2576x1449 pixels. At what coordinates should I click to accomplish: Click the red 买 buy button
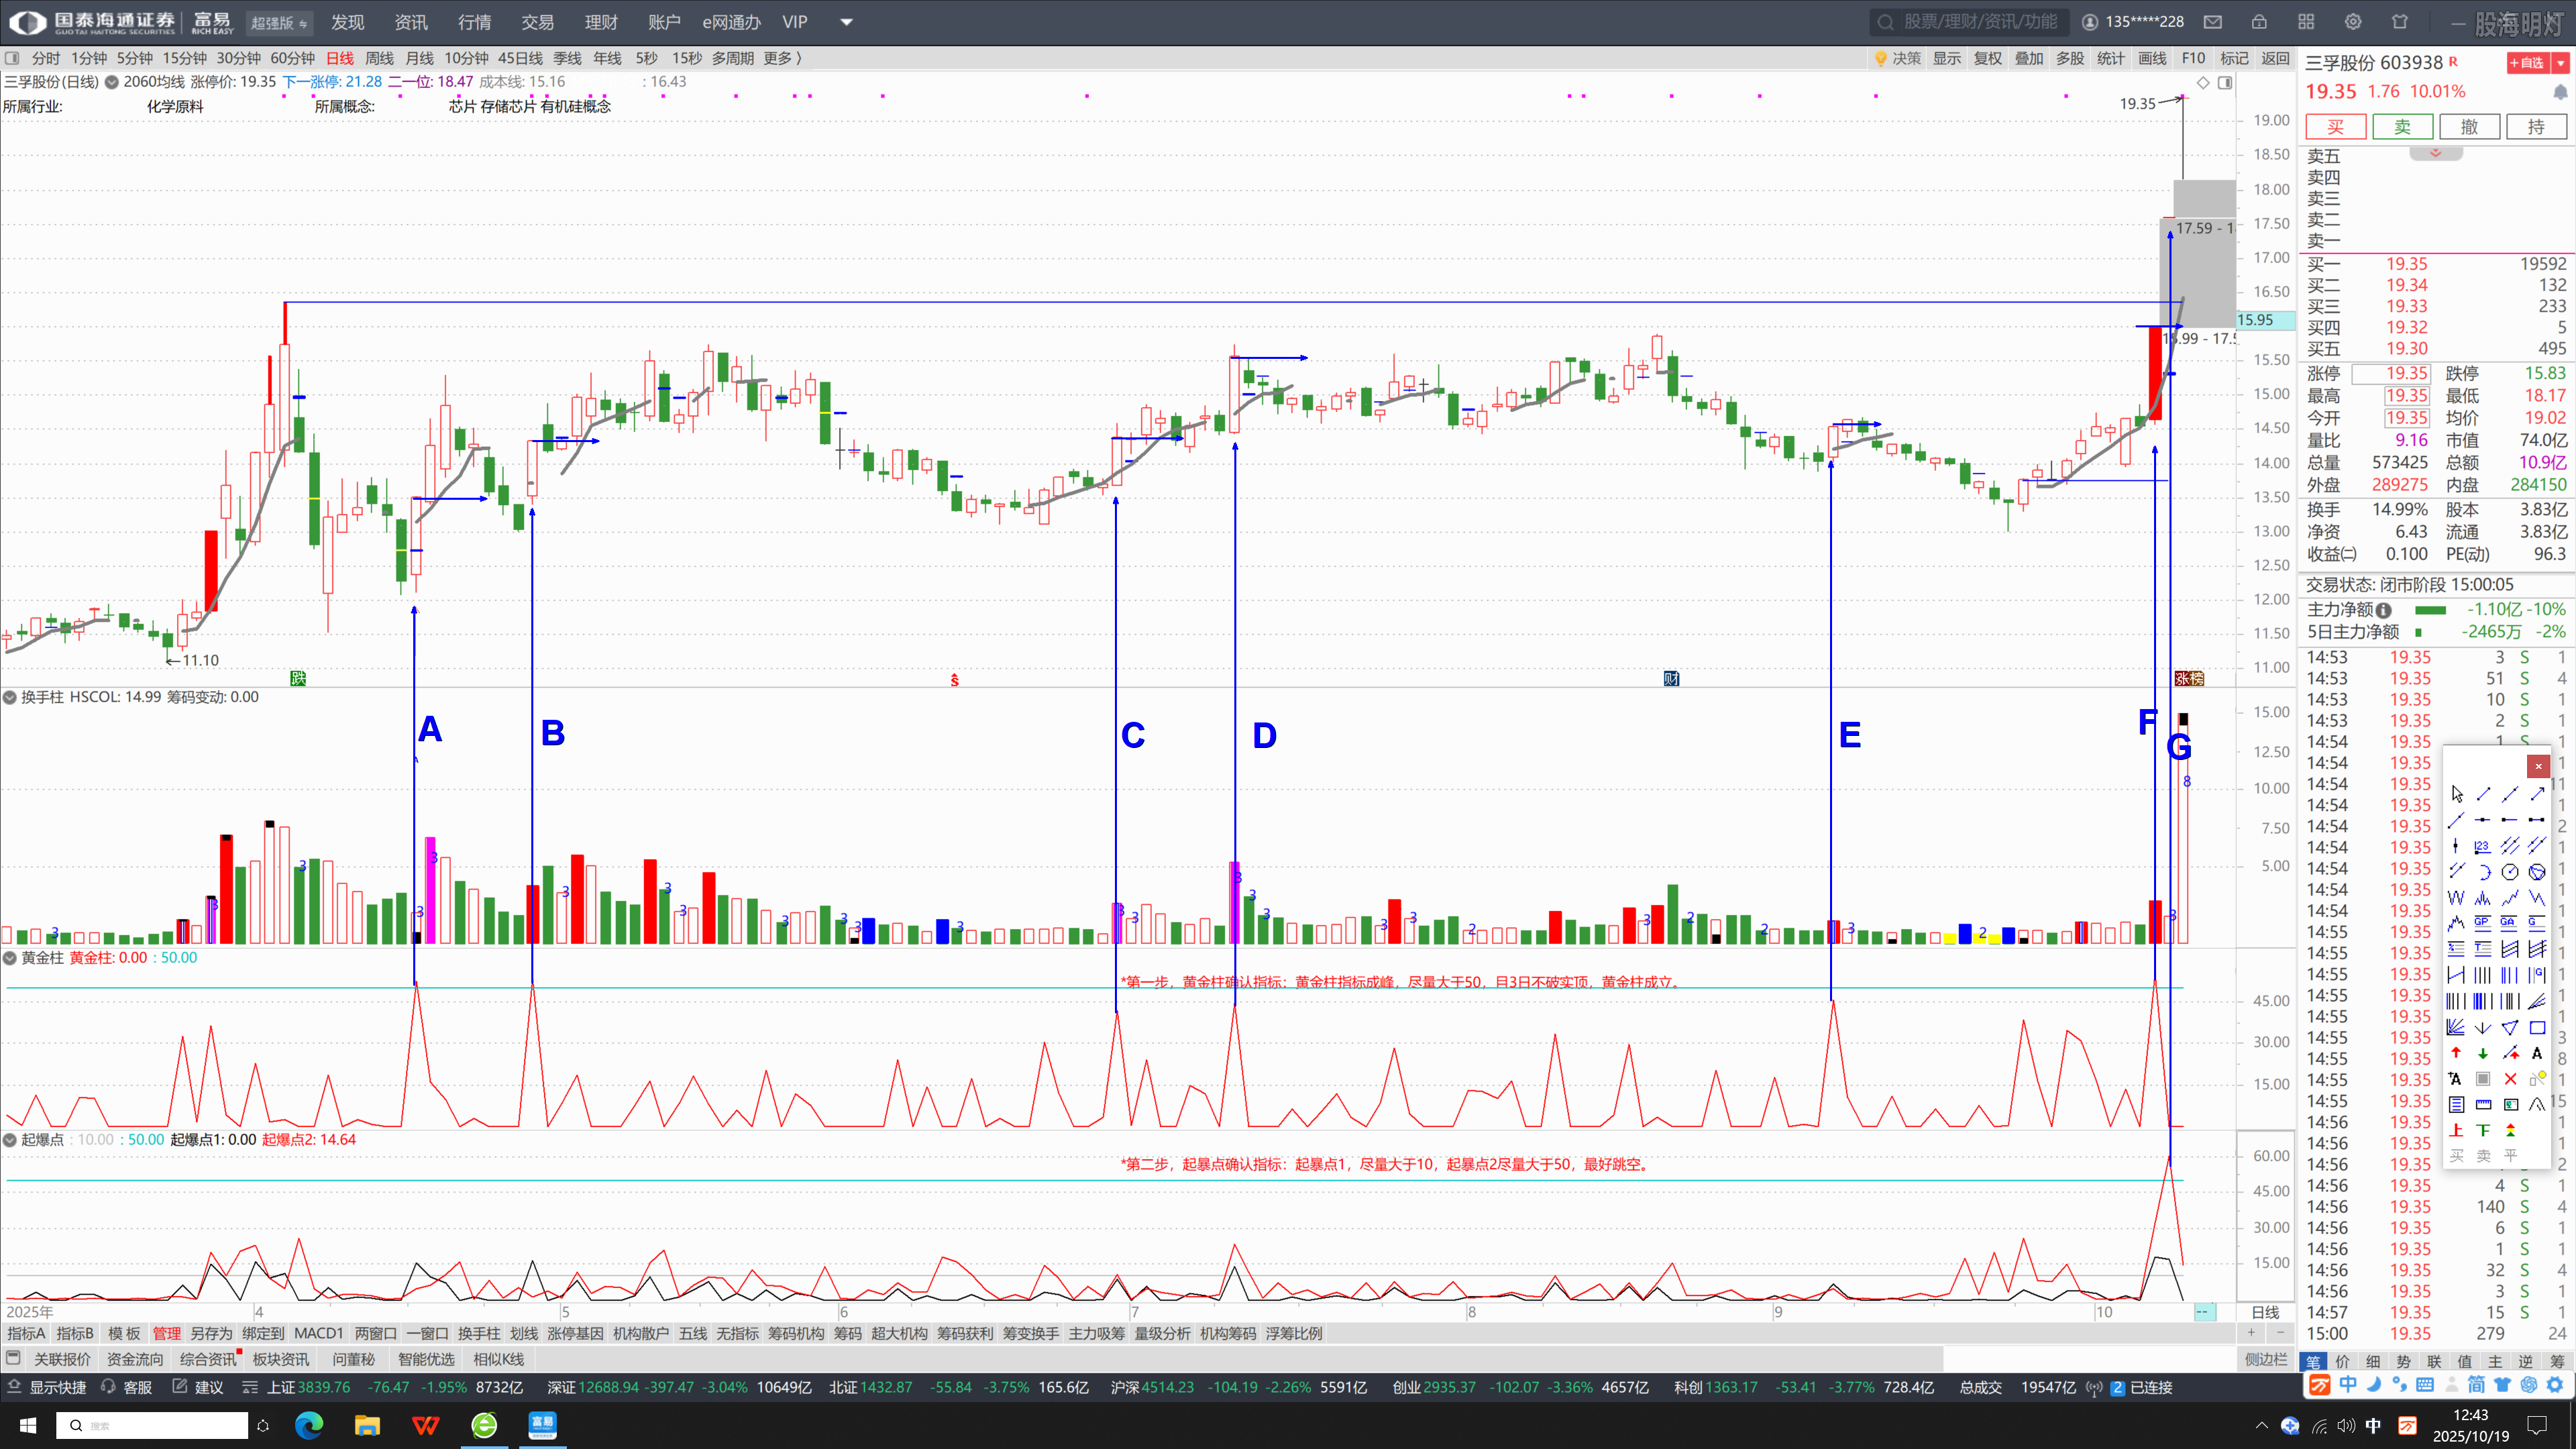pyautogui.click(x=2335, y=127)
